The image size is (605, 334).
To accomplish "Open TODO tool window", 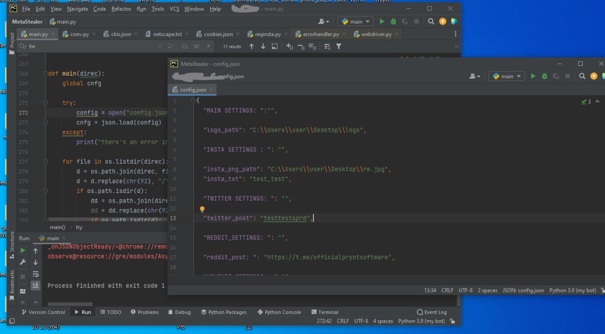I will [x=110, y=312].
